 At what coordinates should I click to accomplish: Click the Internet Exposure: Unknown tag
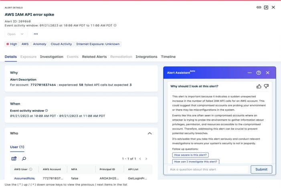(98, 44)
